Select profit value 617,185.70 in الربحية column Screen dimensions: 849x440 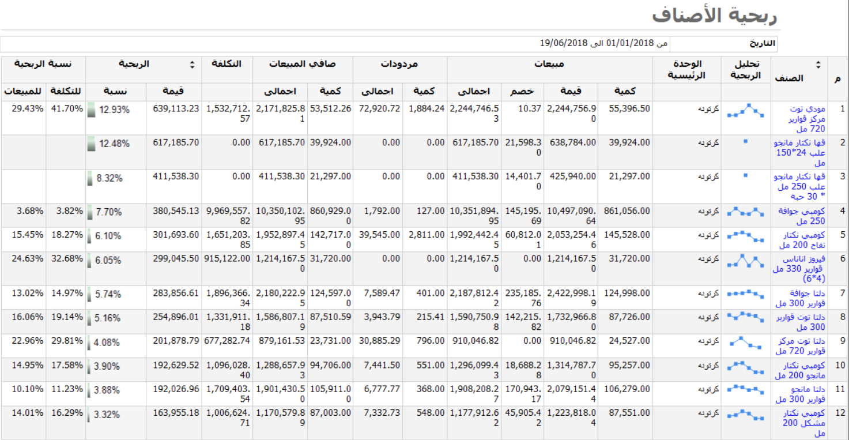(x=176, y=142)
